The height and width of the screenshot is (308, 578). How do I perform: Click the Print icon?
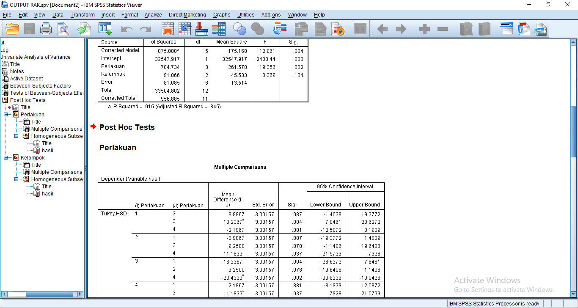pyautogui.click(x=46, y=29)
